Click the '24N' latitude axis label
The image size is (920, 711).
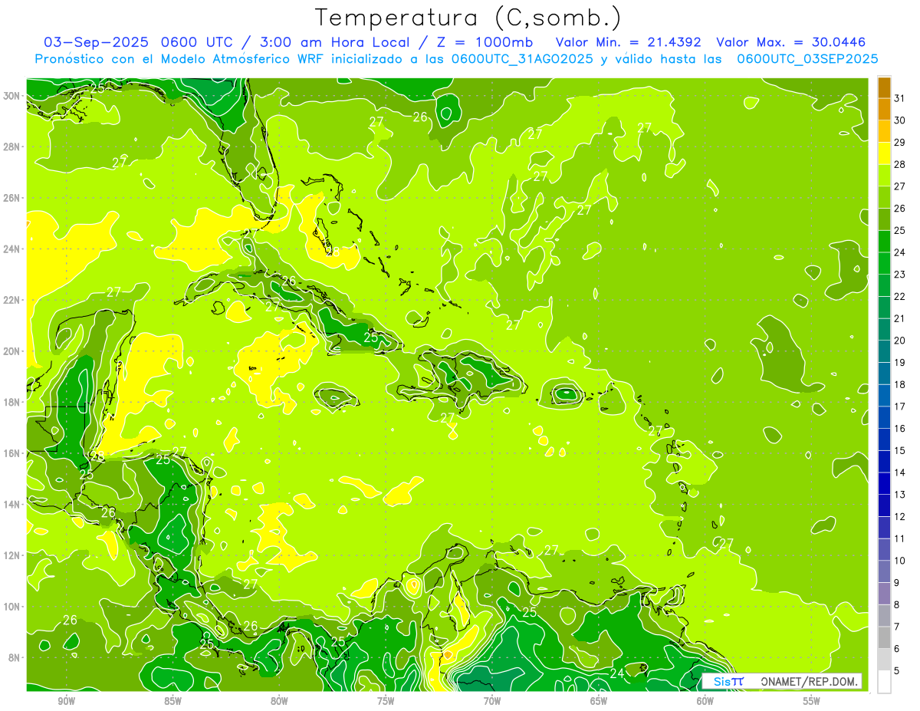11,249
